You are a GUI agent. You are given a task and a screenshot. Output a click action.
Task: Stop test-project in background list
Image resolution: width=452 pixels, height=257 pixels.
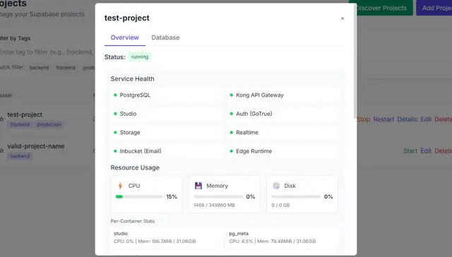coord(364,119)
